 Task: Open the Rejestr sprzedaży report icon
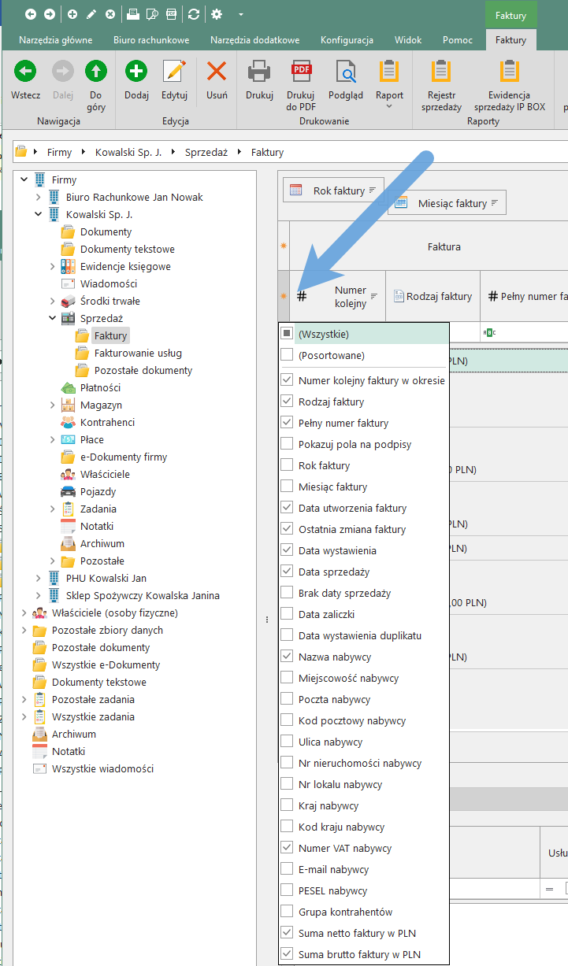tap(441, 73)
